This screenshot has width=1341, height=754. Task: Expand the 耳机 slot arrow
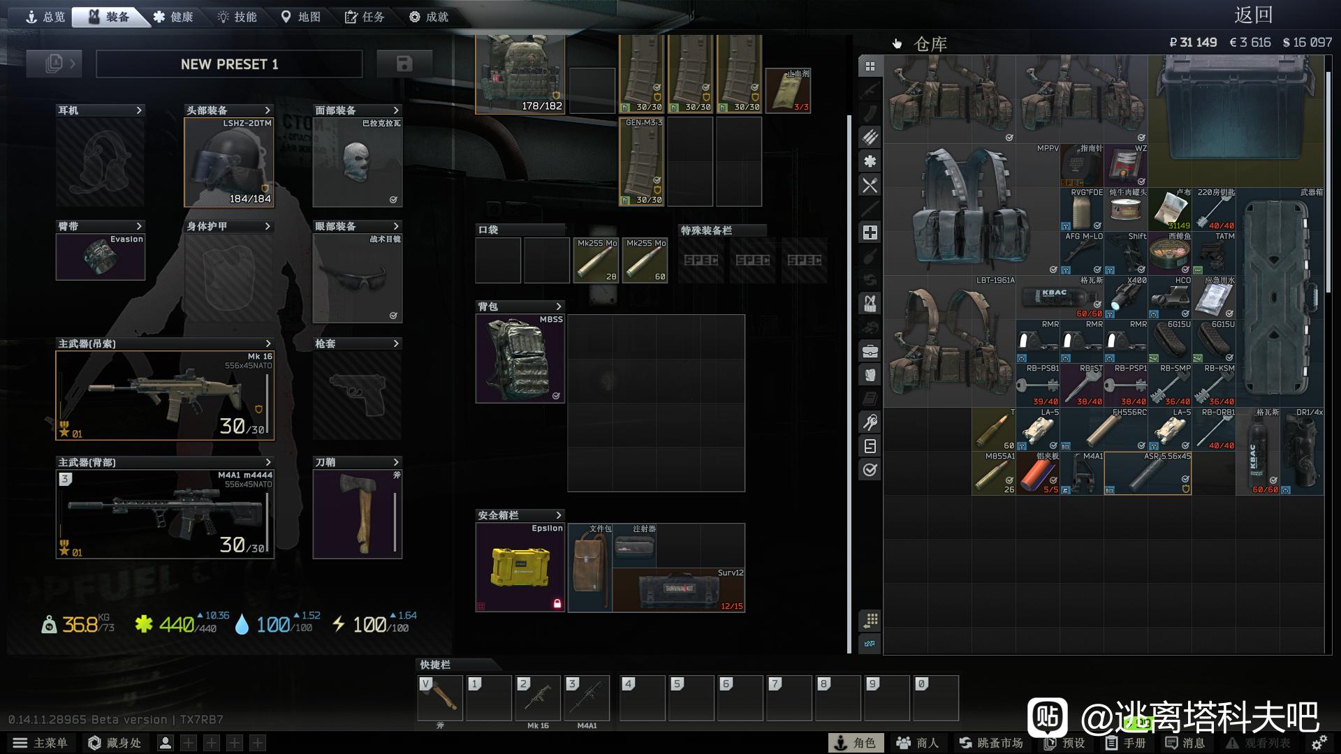139,110
